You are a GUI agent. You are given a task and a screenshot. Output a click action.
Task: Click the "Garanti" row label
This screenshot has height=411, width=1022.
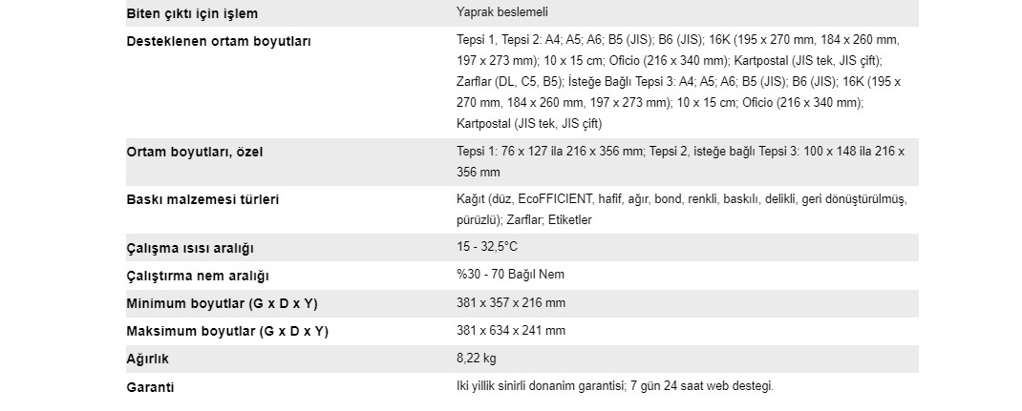coord(150,388)
